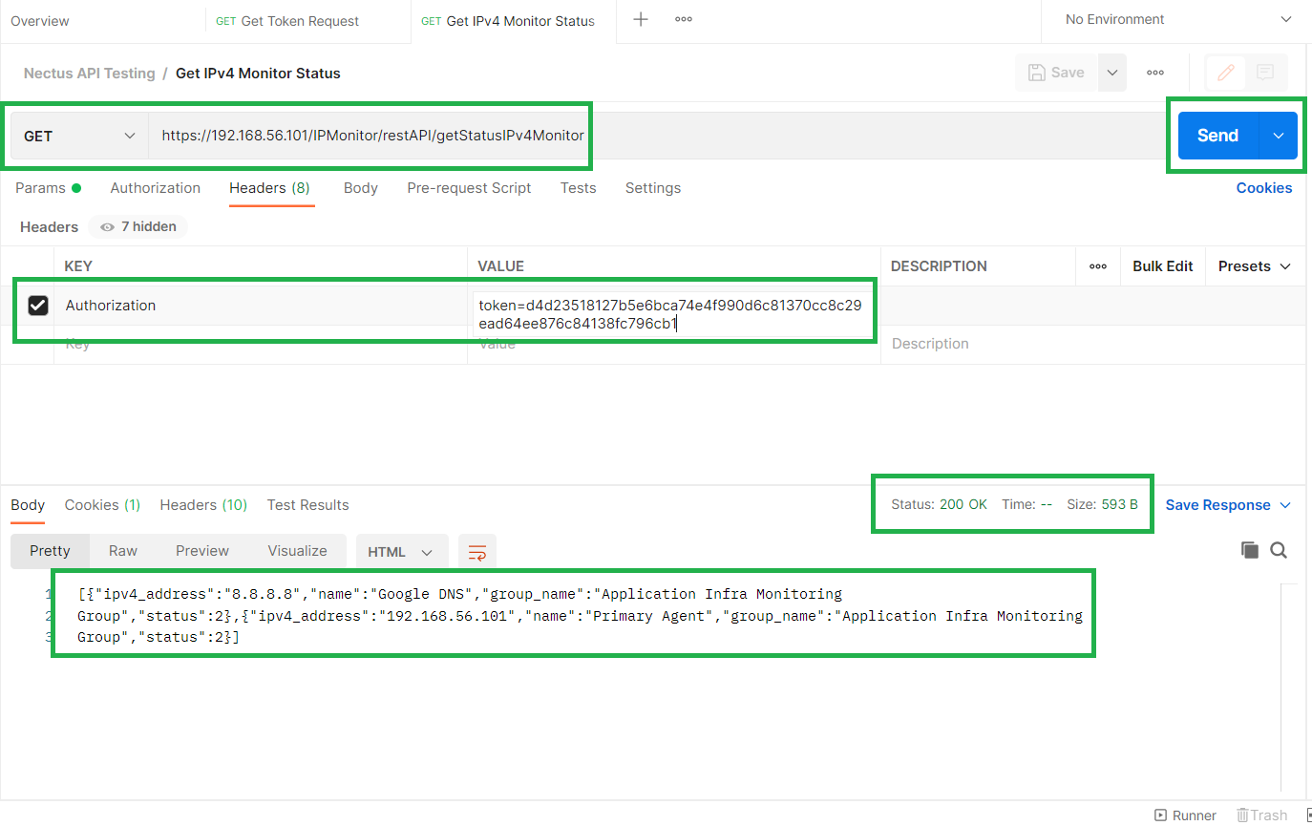Toggle hidden headers eye icon
Image resolution: width=1312 pixels, height=826 pixels.
click(107, 227)
